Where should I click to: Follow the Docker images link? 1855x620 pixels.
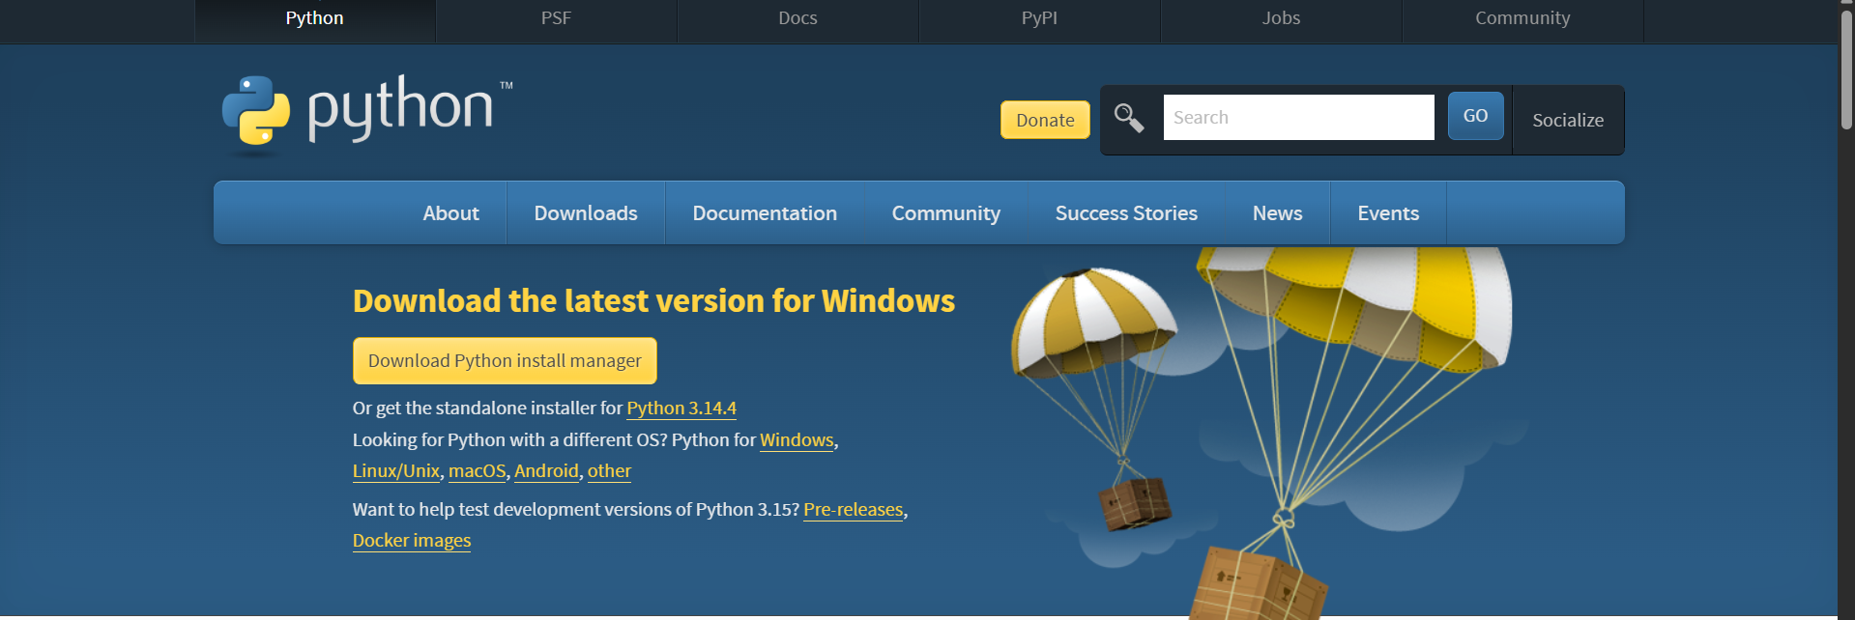coord(412,540)
